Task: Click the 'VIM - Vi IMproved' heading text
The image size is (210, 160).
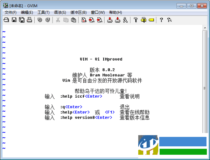Action: [x=101, y=59]
